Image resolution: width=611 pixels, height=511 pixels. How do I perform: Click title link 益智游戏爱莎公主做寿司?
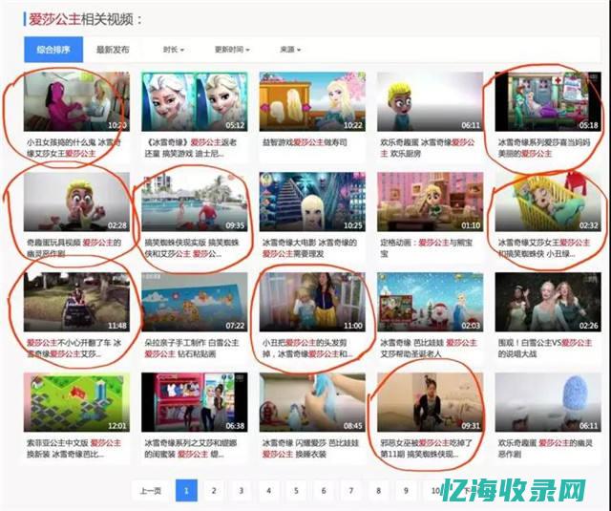[305, 142]
